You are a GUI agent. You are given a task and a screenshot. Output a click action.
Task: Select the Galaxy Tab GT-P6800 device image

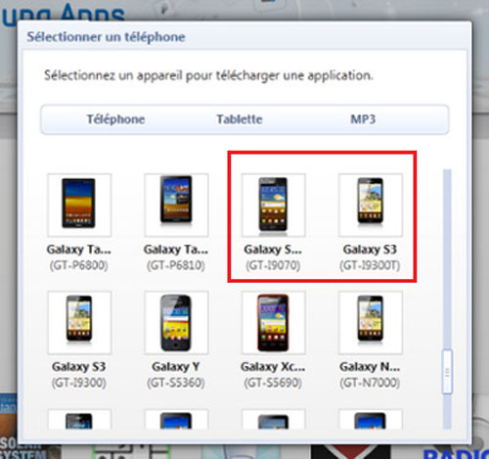(79, 205)
